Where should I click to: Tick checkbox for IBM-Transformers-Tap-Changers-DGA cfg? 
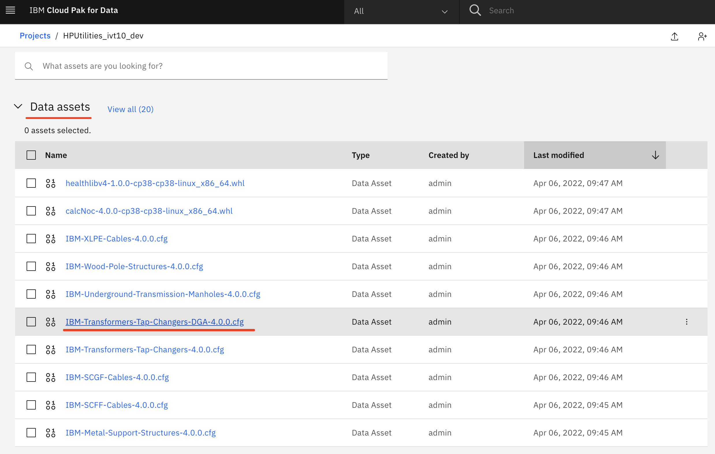(x=31, y=321)
